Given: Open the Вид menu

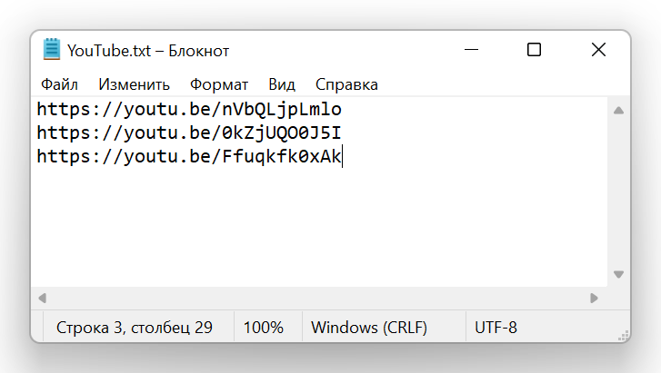Looking at the screenshot, I should tap(282, 84).
